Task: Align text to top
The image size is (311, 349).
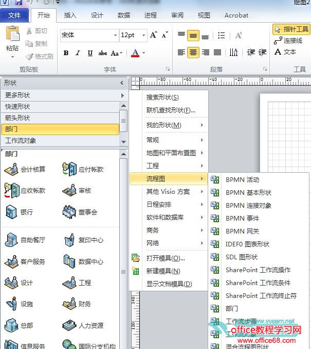Action: click(181, 35)
